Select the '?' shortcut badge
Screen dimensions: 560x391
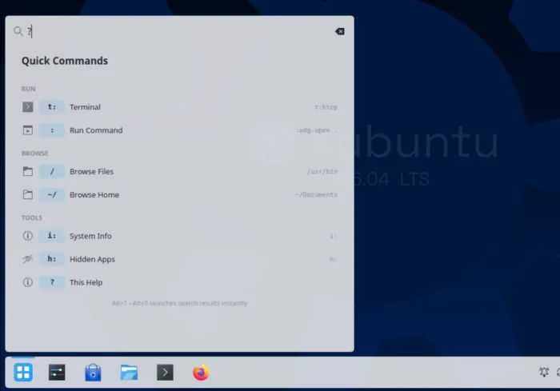[x=52, y=282]
